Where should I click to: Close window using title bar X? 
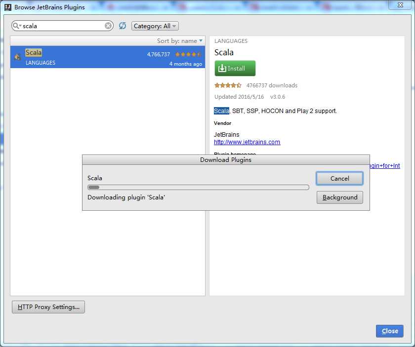pyautogui.click(x=400, y=5)
